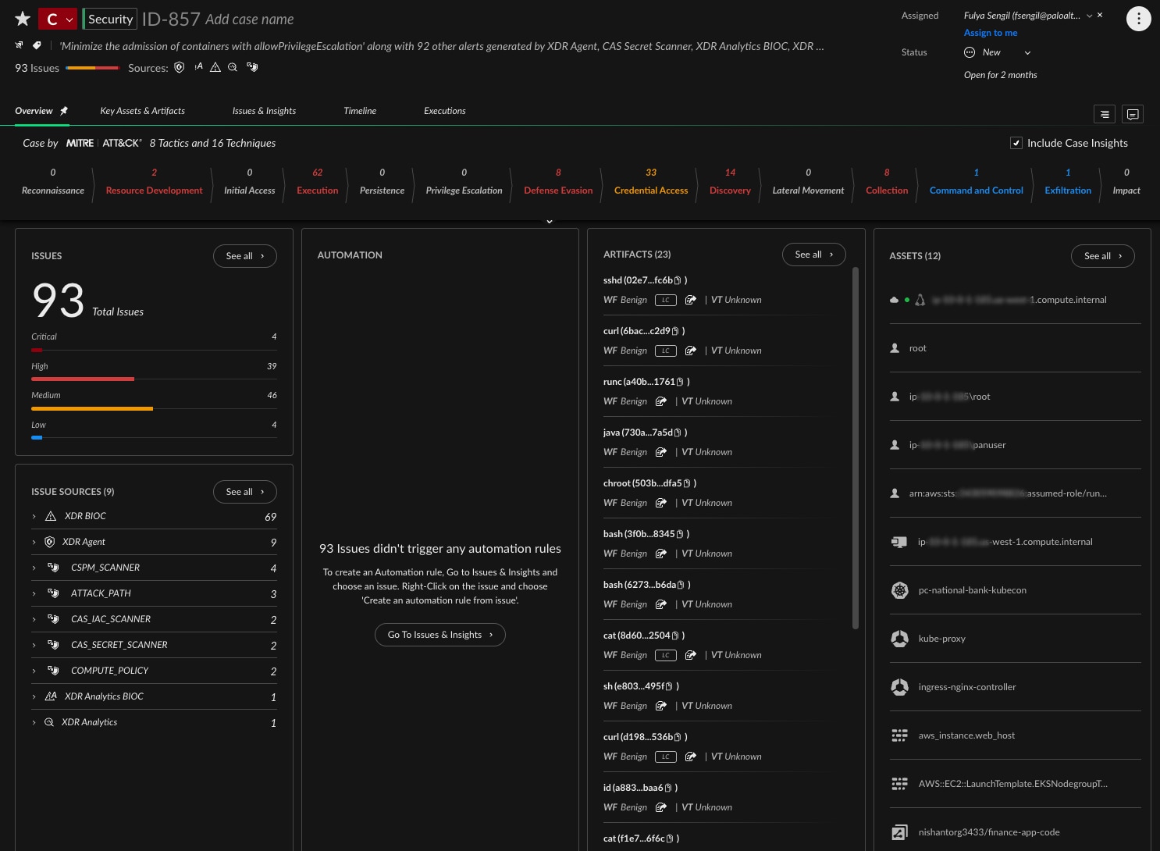Image resolution: width=1160 pixels, height=851 pixels.
Task: Click the Assign to me link
Action: tap(991, 33)
